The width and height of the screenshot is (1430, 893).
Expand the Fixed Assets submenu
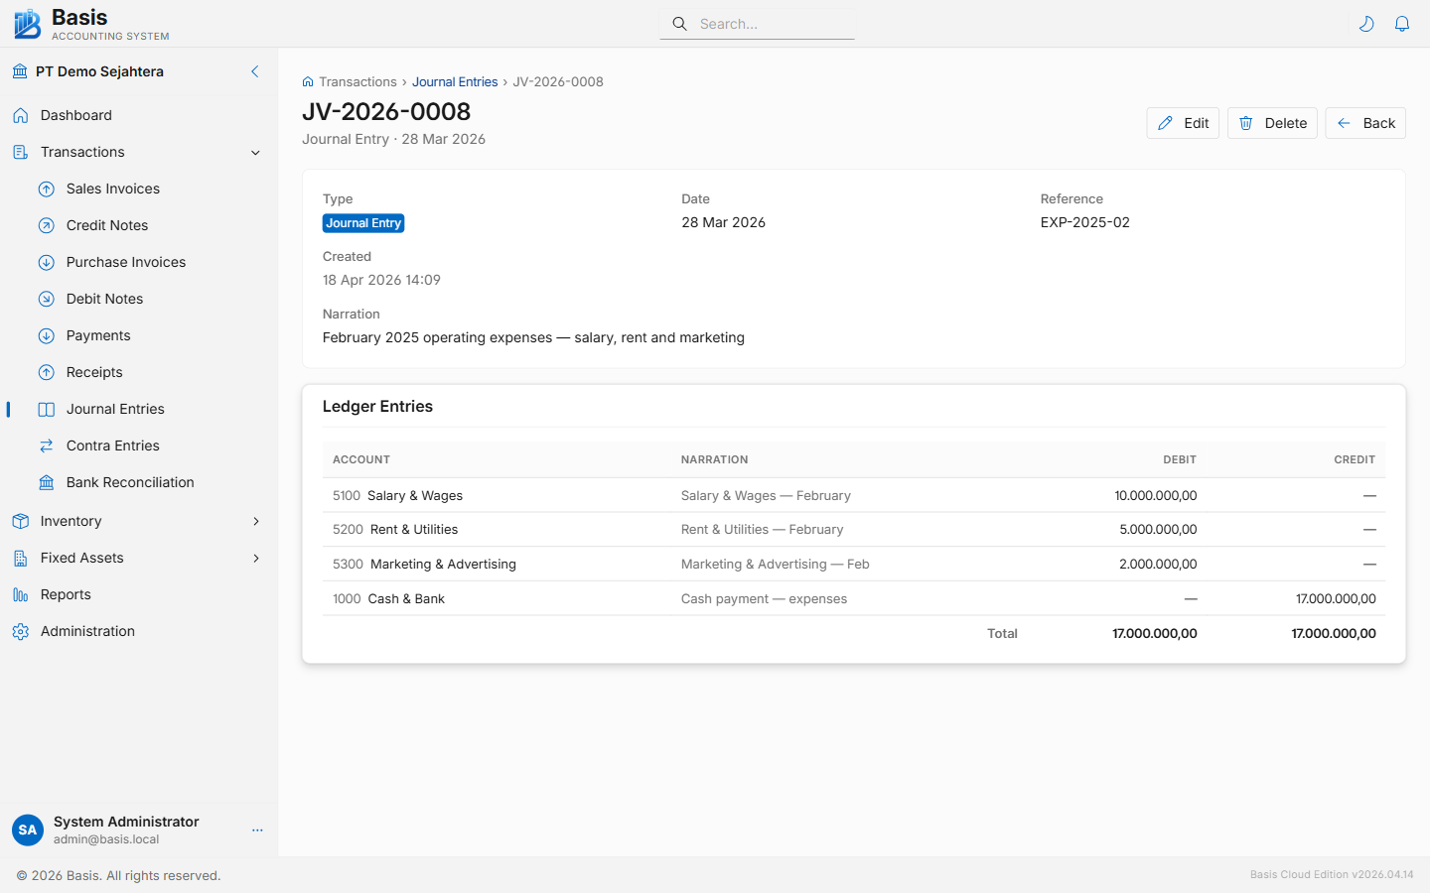(x=255, y=558)
